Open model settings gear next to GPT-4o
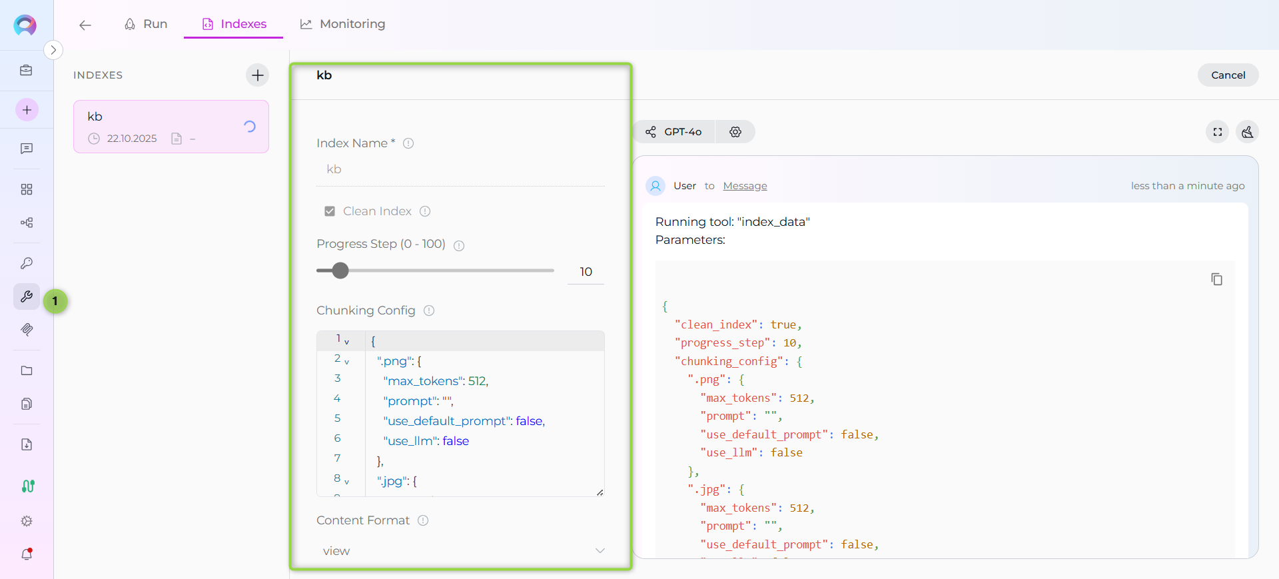Image resolution: width=1279 pixels, height=579 pixels. pyautogui.click(x=735, y=132)
